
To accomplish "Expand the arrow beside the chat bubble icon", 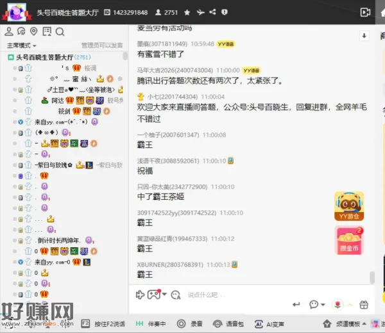I will (x=323, y=305).
